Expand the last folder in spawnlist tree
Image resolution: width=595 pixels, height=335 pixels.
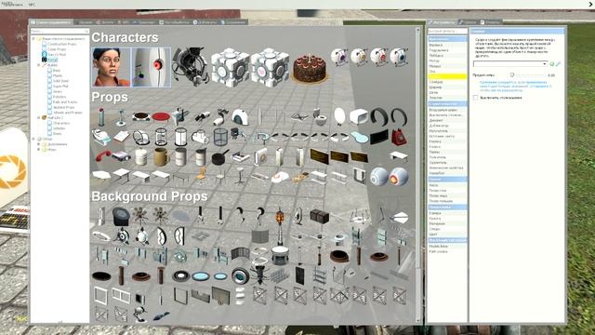[x=39, y=150]
